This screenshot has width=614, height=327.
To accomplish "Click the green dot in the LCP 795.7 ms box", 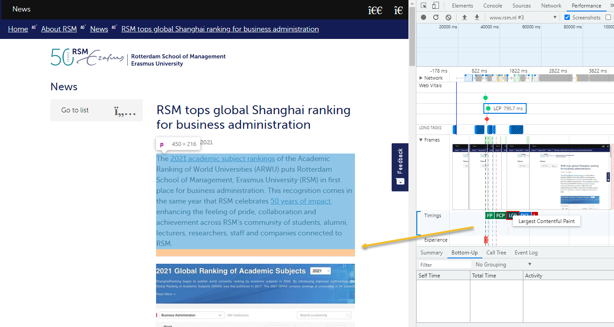I will pos(488,108).
